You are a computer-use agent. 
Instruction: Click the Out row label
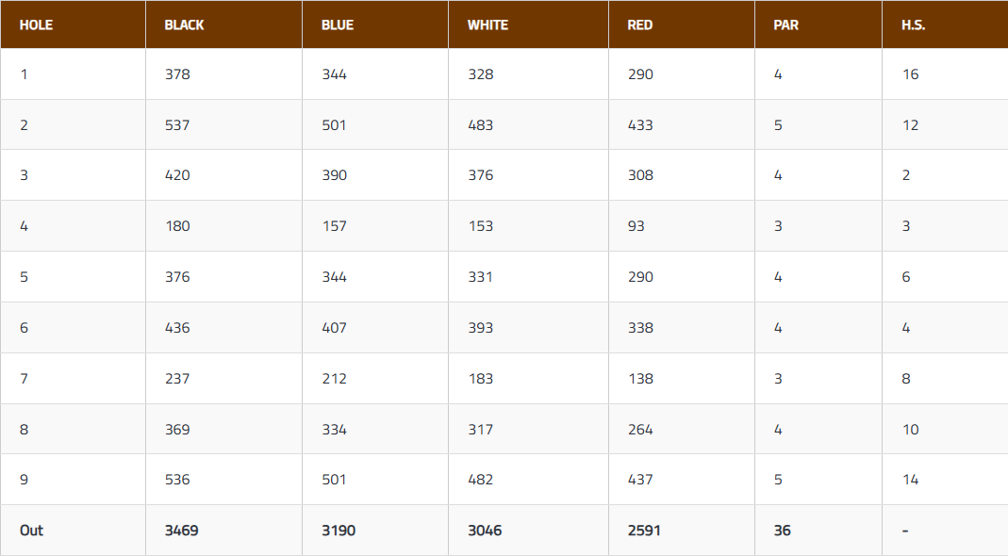pos(31,531)
